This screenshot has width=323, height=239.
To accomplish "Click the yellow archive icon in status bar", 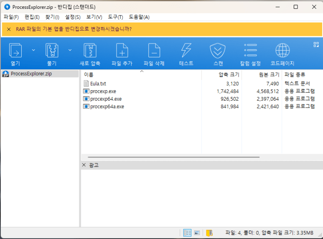I will pyautogui.click(x=209, y=233).
